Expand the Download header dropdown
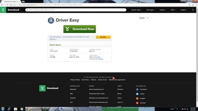Viewport: 198px width, 111px height. click(x=14, y=10)
